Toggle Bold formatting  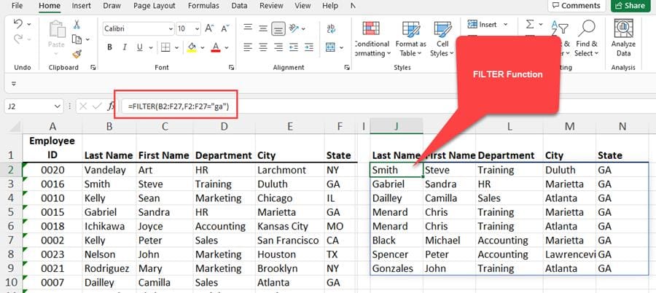109,47
